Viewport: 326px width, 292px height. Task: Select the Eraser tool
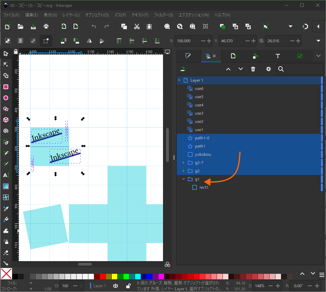click(6, 253)
